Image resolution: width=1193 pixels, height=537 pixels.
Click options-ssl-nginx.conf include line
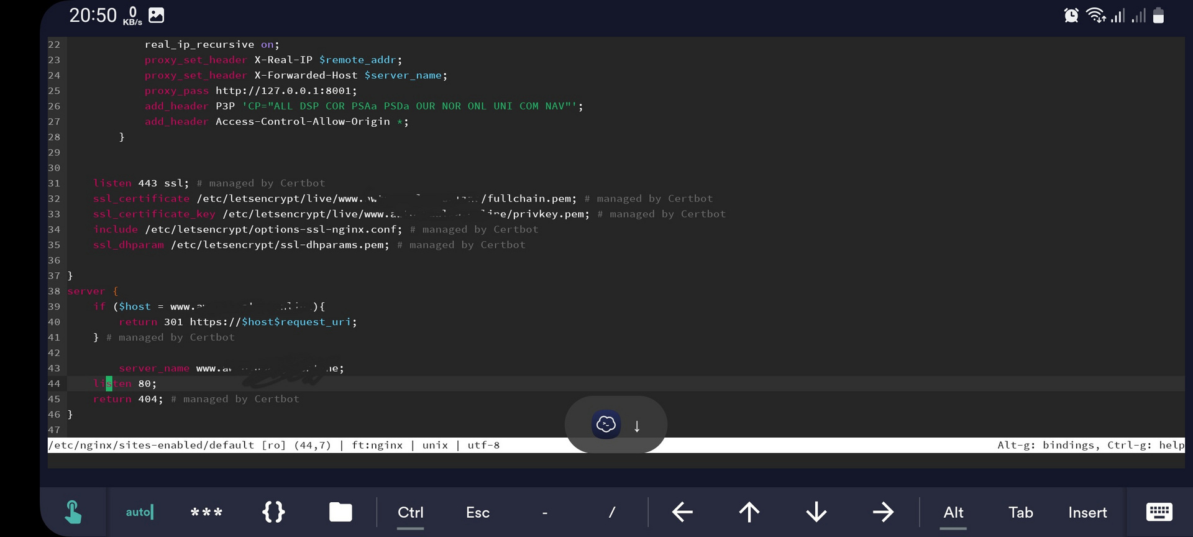click(247, 229)
